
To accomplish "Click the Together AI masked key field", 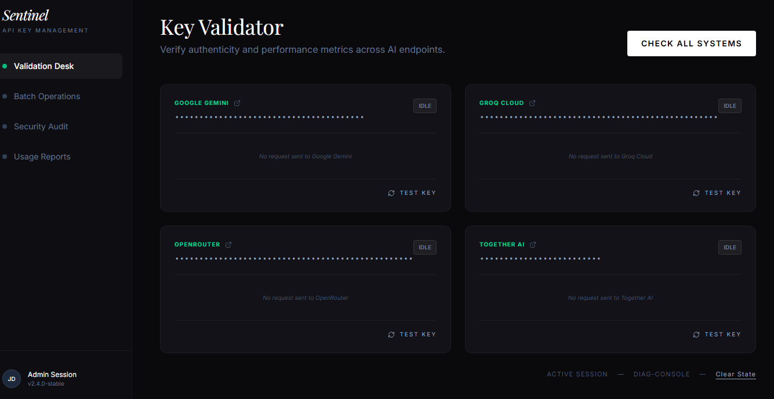I will pyautogui.click(x=540, y=259).
